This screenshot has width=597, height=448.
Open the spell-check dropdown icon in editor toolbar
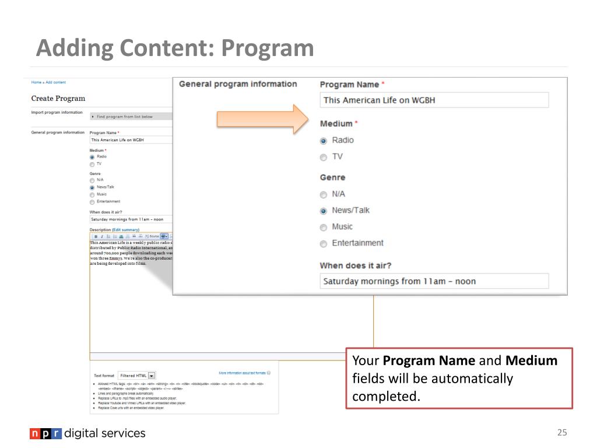(x=164, y=237)
